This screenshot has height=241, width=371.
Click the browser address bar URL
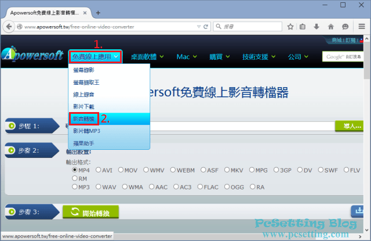point(79,27)
